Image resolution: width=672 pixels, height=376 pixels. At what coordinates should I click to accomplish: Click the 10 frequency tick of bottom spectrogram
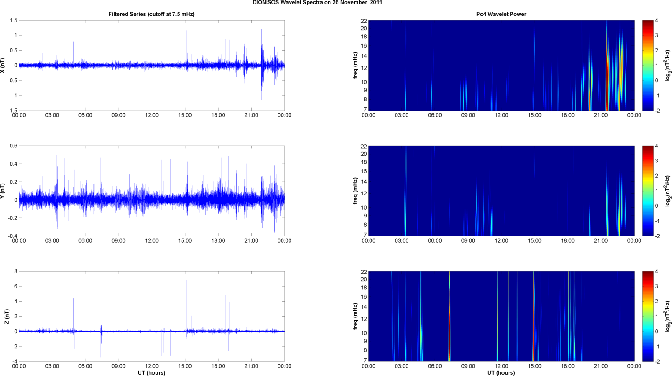(x=364, y=333)
